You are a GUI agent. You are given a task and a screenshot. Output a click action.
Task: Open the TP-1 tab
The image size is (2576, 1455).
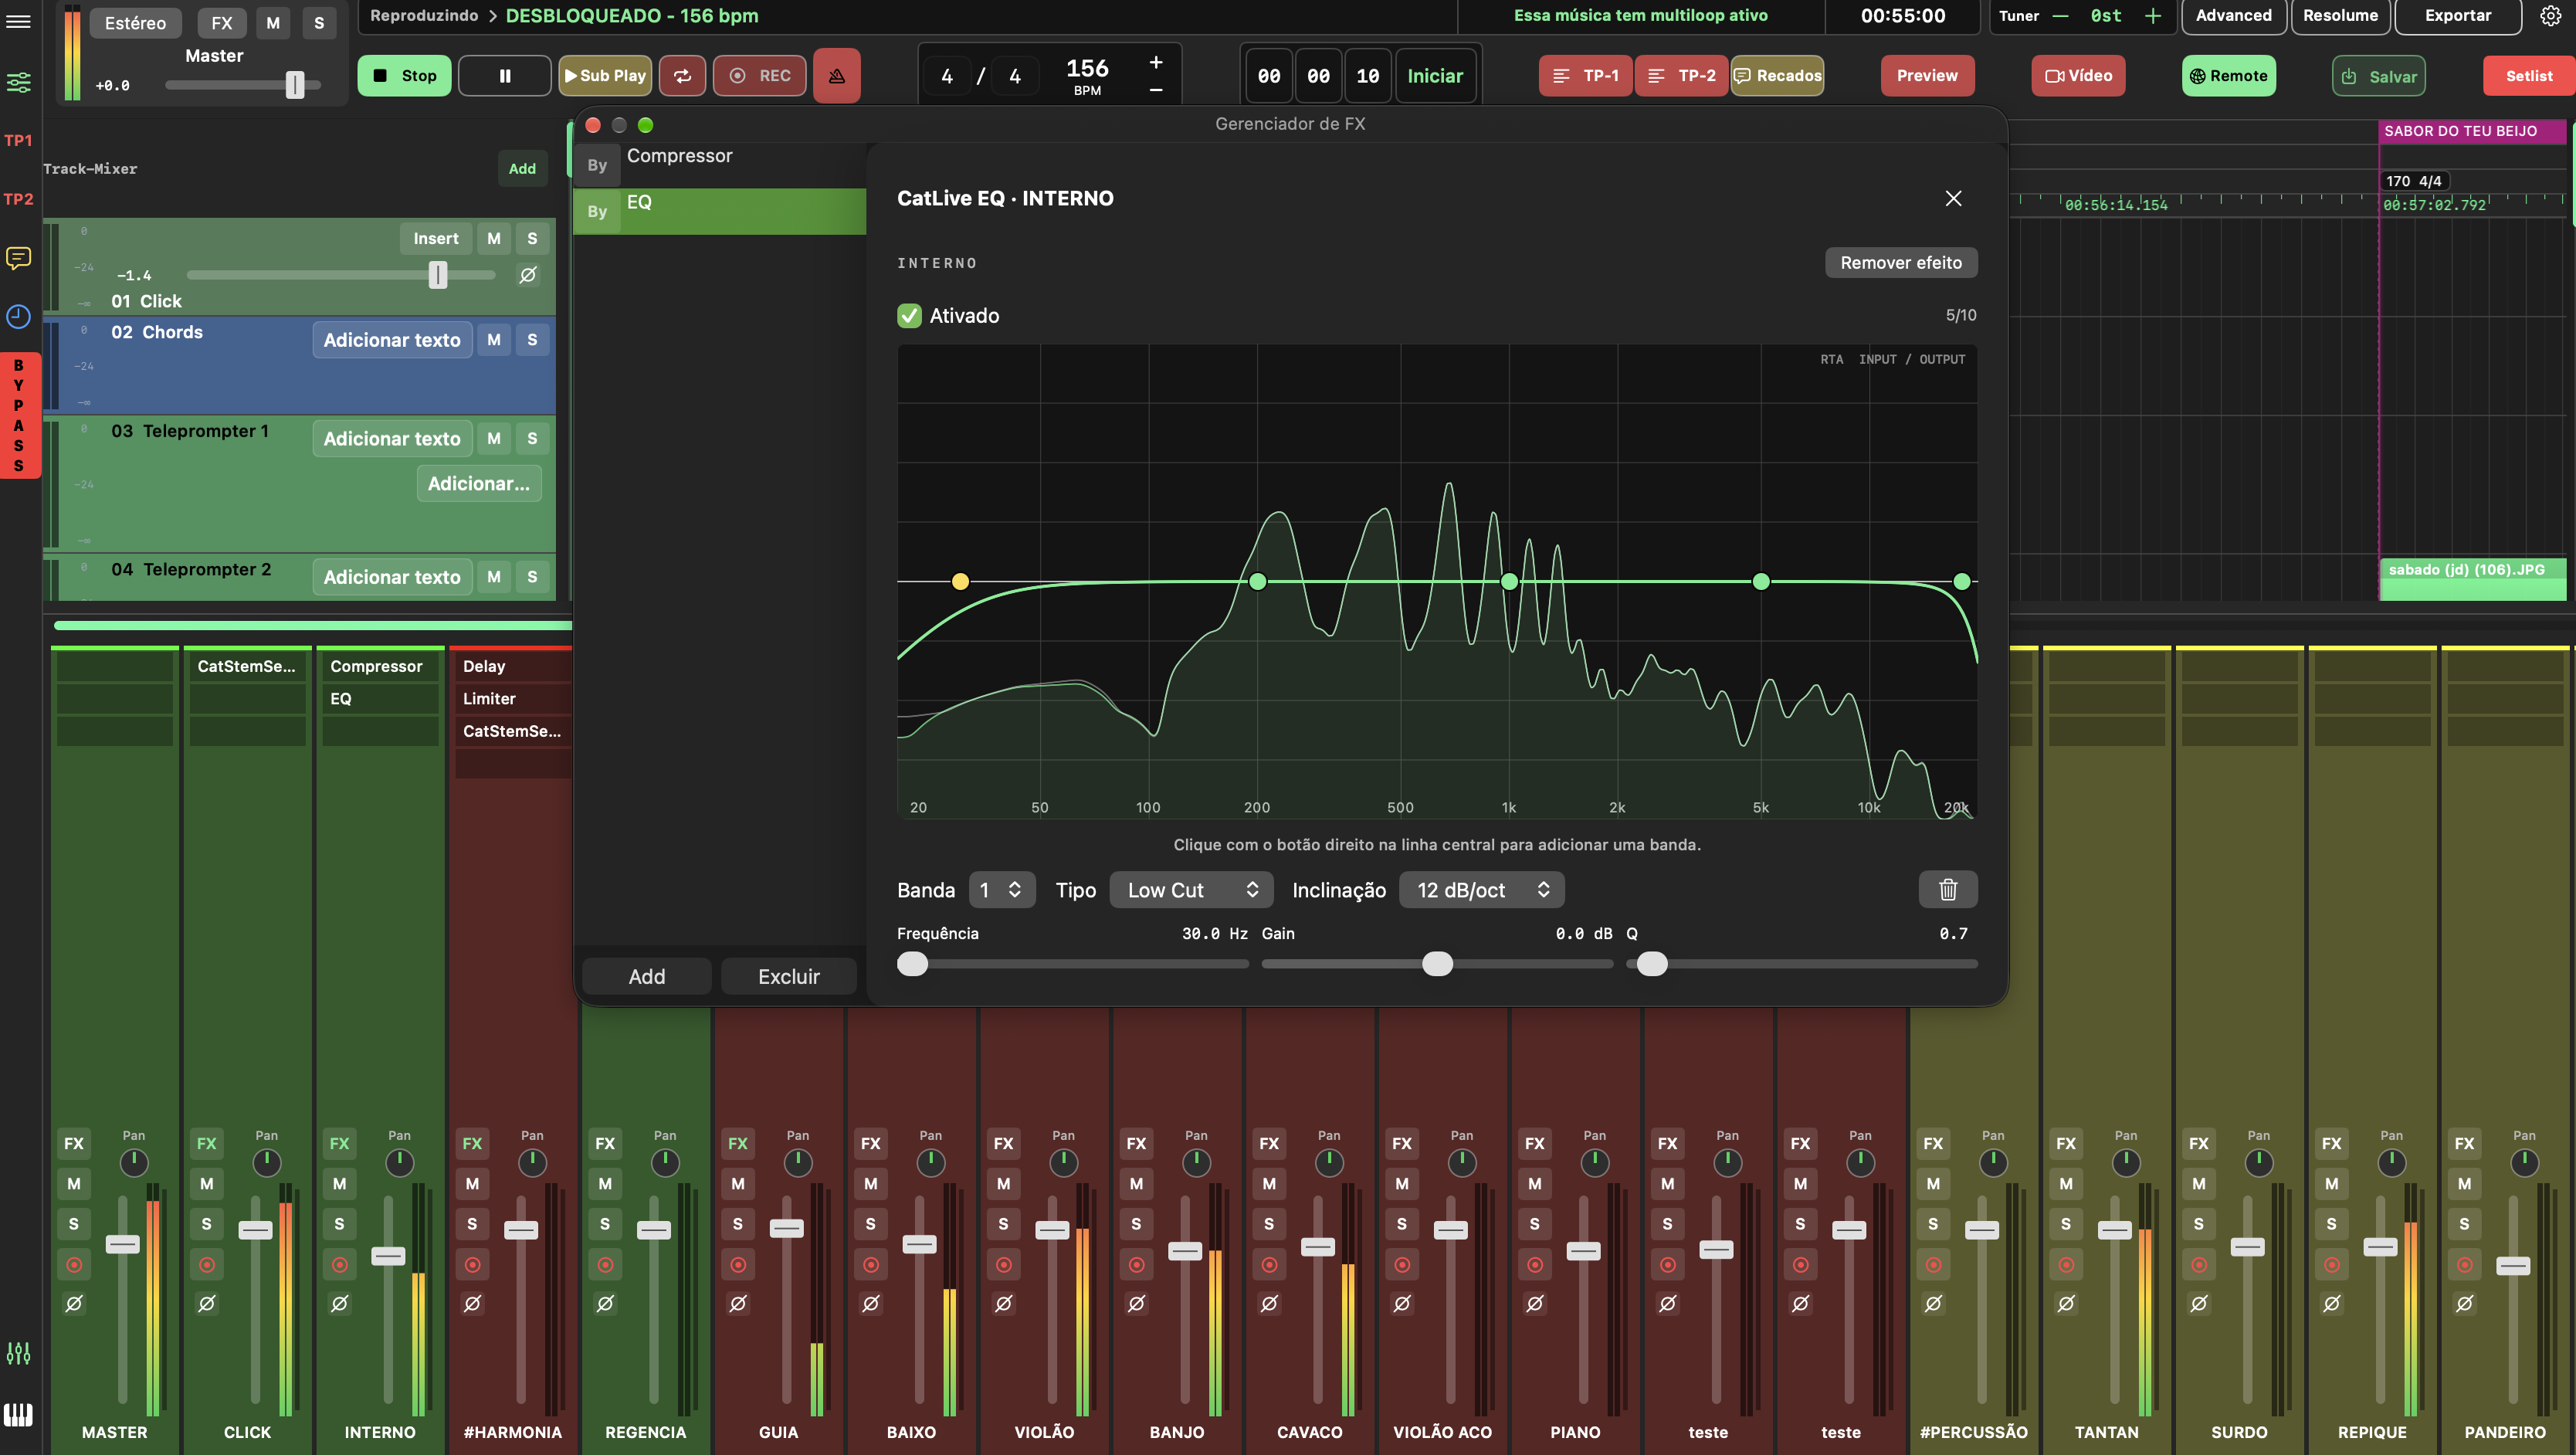coord(1586,76)
